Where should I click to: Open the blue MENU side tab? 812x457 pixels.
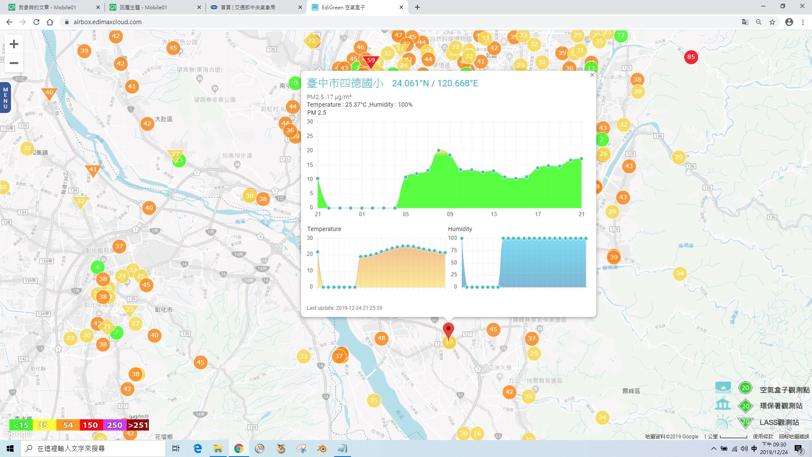[x=5, y=98]
